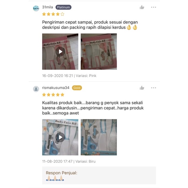Select the Variasi: Biru label

pyautogui.click(x=86, y=161)
